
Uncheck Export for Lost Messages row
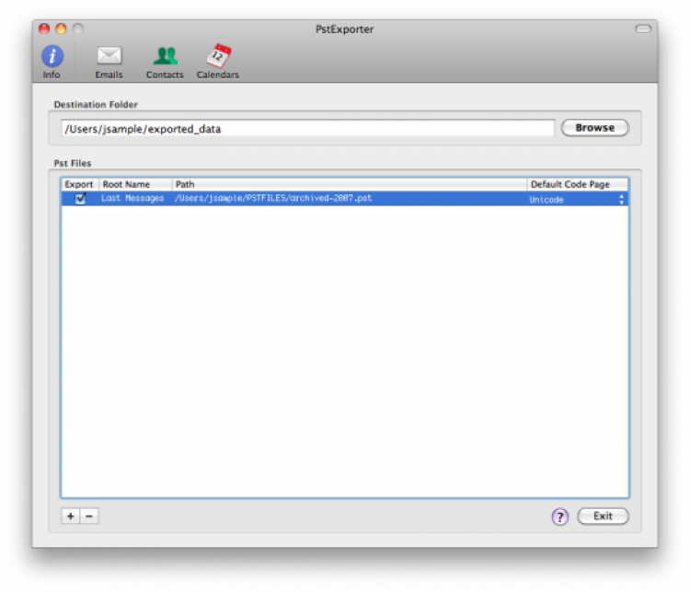[x=80, y=199]
